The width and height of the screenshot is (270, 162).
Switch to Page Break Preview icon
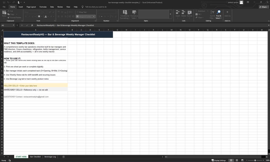click(x=242, y=160)
